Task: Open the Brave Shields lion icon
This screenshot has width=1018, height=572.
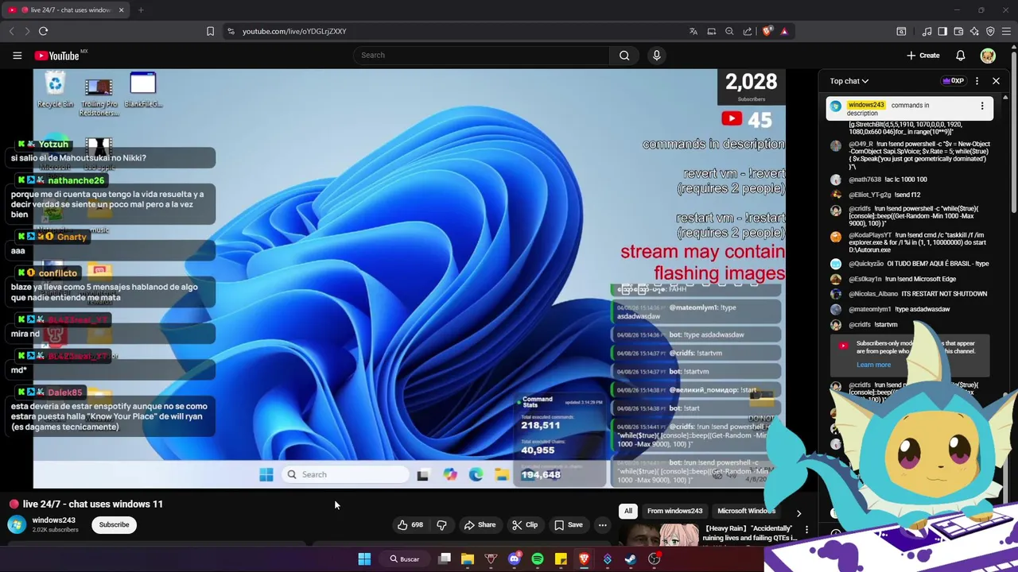Action: (767, 31)
